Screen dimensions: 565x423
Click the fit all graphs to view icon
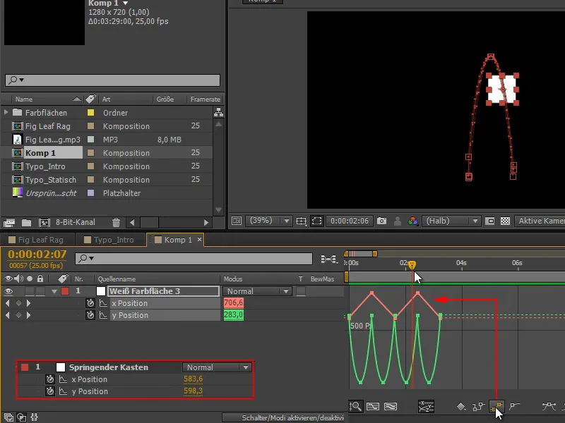pos(391,407)
